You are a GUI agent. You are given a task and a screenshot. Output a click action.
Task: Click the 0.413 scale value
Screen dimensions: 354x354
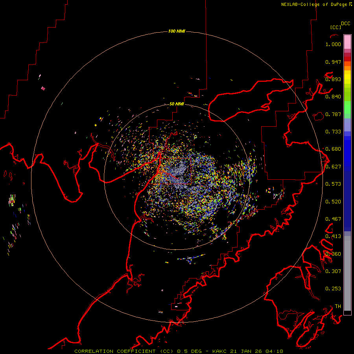point(333,236)
